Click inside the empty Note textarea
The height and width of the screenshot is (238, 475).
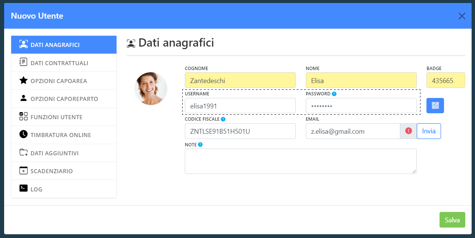[x=300, y=161]
